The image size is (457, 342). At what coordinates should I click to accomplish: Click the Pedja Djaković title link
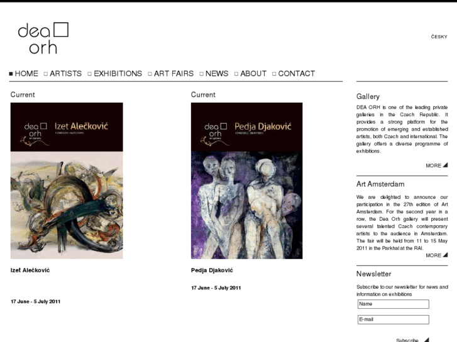pyautogui.click(x=212, y=270)
